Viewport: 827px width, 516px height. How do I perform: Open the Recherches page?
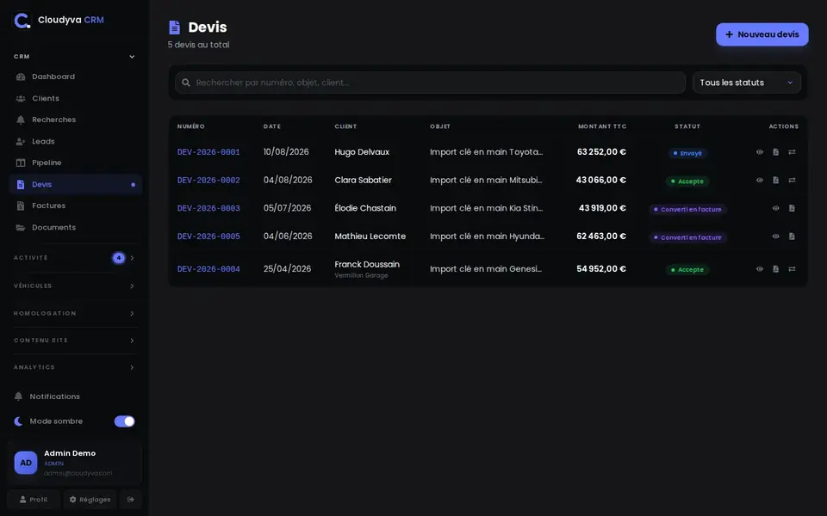(x=76, y=120)
